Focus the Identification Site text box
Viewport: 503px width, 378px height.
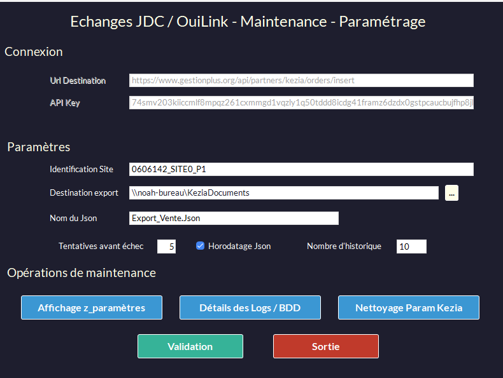(x=301, y=169)
